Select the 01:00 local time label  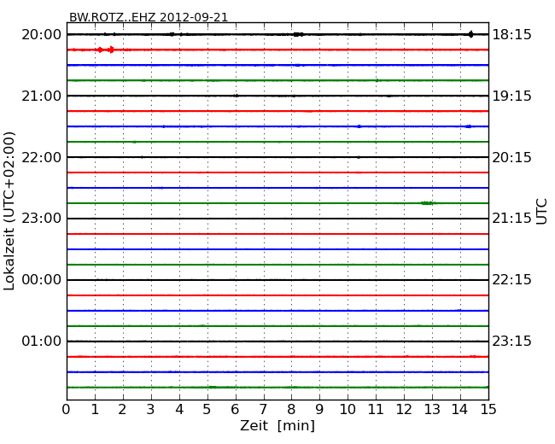pyautogui.click(x=42, y=341)
